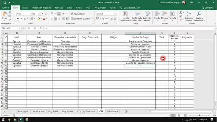This screenshot has width=217, height=122.
Task: Click the Save icon in title bar
Action: coord(5,3)
